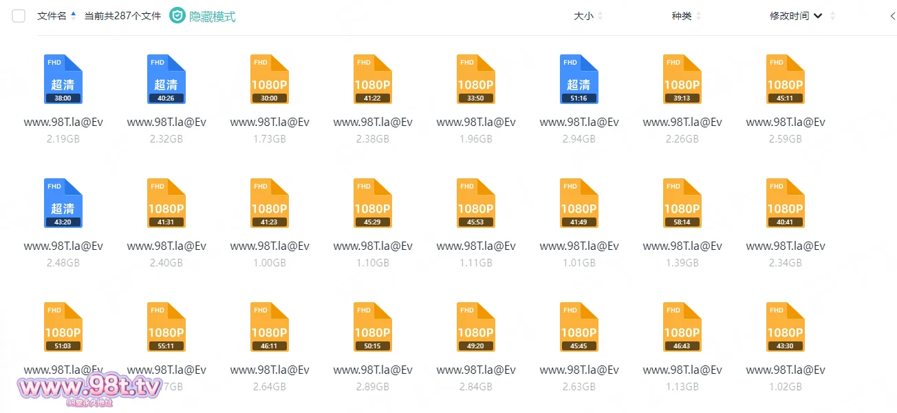Open 隐藏模式 hidden mode
The width and height of the screenshot is (897, 413).
tap(212, 16)
